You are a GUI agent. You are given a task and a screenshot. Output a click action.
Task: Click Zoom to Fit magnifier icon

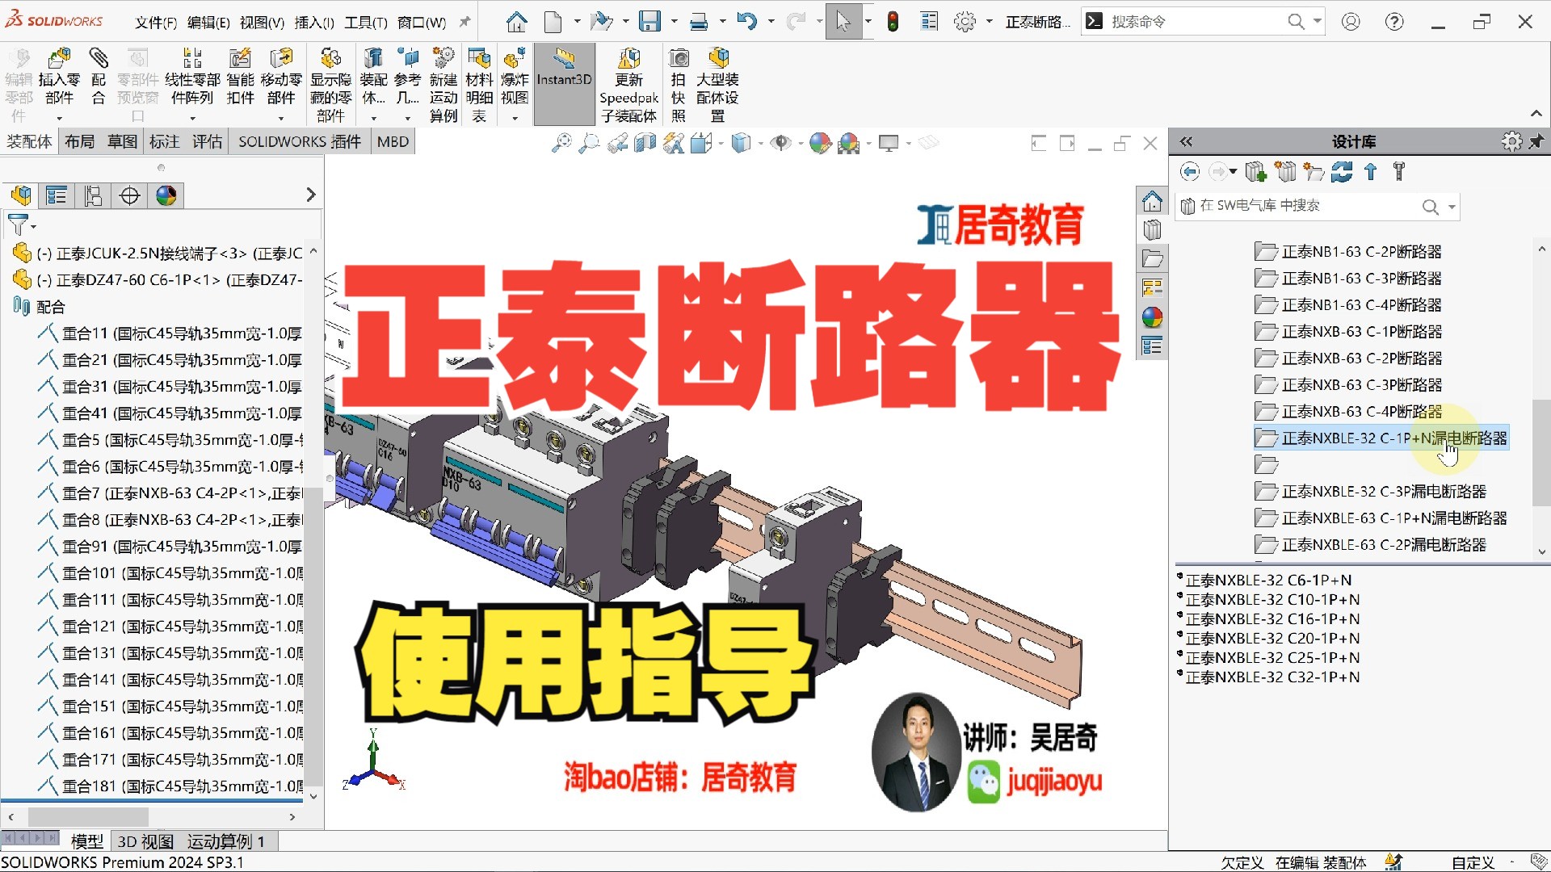point(561,143)
